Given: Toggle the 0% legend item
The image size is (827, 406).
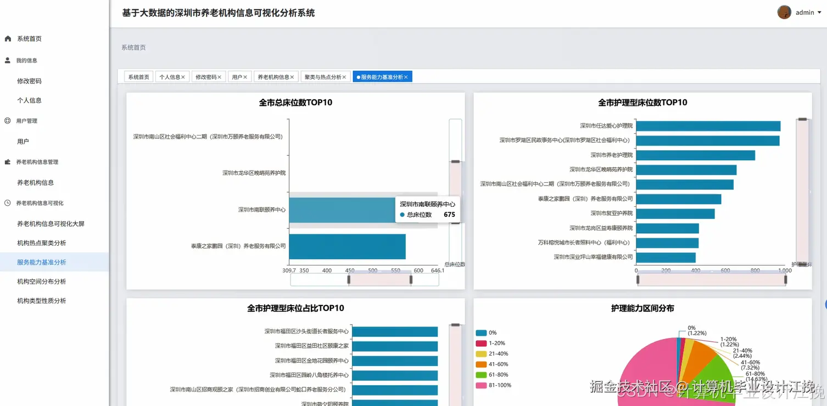Looking at the screenshot, I should tap(487, 333).
